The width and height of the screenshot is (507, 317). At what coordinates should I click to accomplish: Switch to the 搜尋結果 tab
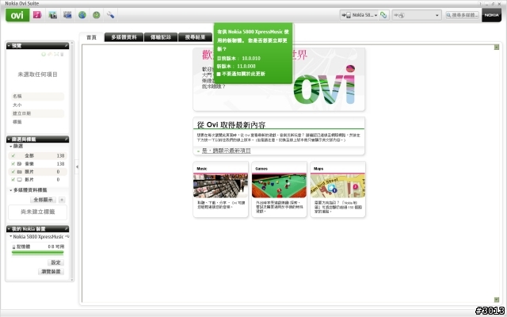point(195,37)
